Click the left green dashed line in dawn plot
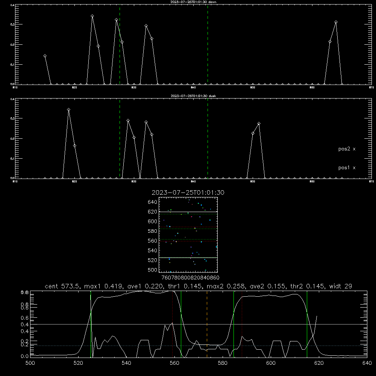 pyautogui.click(x=120, y=44)
